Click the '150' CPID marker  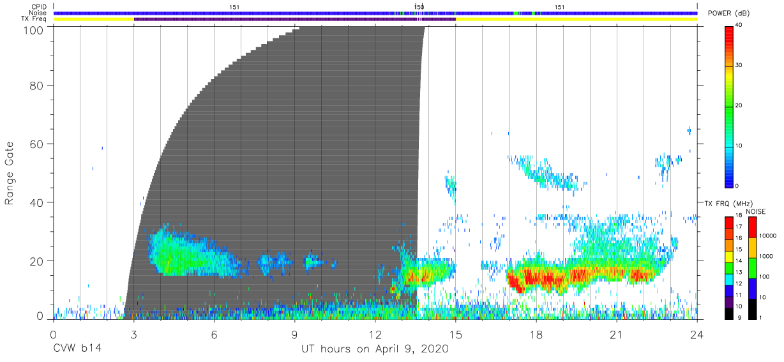419,7
